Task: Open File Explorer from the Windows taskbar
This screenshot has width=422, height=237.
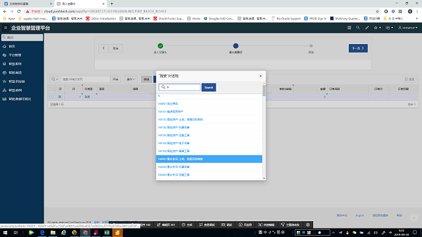Action: (53, 232)
